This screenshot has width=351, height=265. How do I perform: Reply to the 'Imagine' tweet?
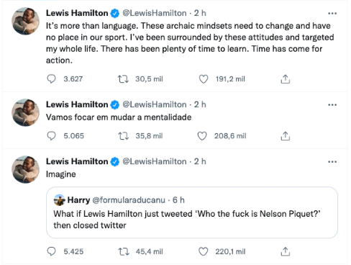coord(51,251)
